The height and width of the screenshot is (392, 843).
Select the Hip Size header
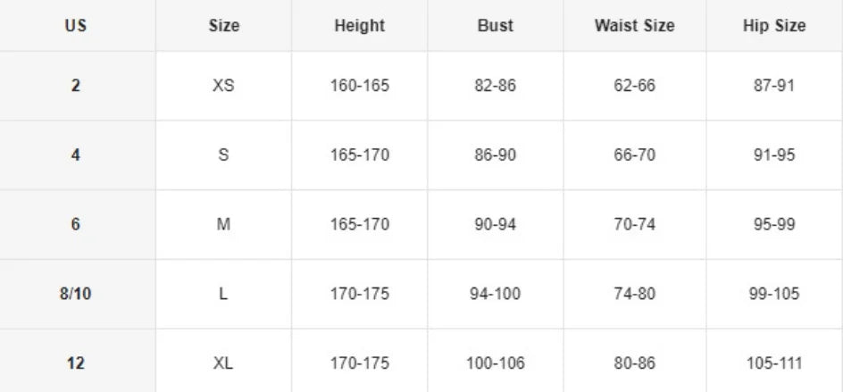pyautogui.click(x=773, y=26)
